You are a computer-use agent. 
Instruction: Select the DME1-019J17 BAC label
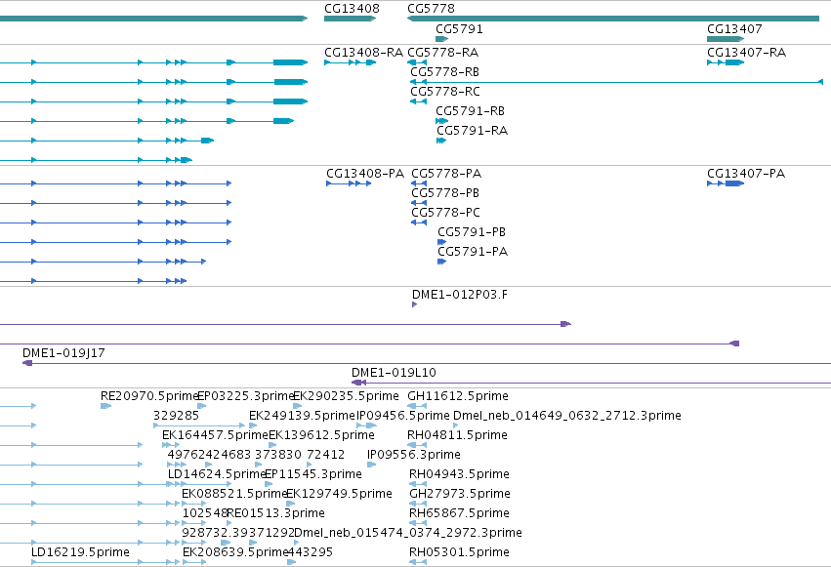click(x=63, y=353)
